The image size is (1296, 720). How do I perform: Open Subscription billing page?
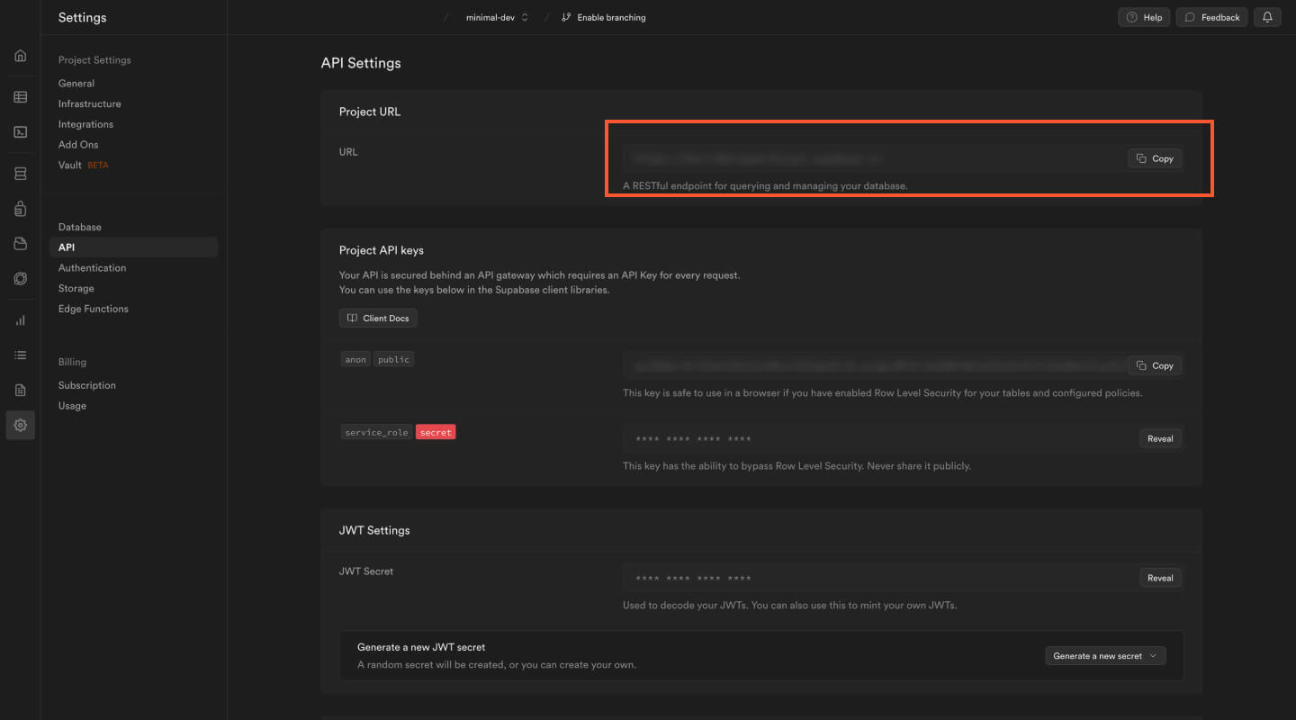point(86,385)
